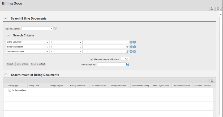Click the maximum results number field

tap(125, 59)
